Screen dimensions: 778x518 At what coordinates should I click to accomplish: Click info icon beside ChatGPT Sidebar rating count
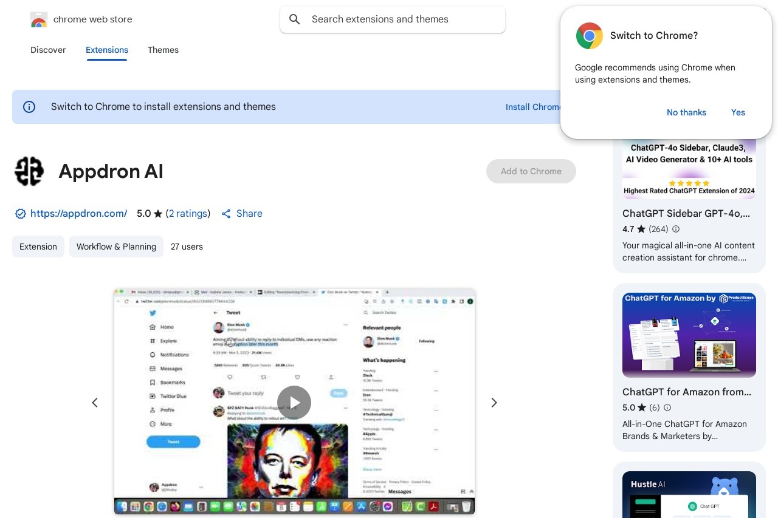(x=676, y=229)
